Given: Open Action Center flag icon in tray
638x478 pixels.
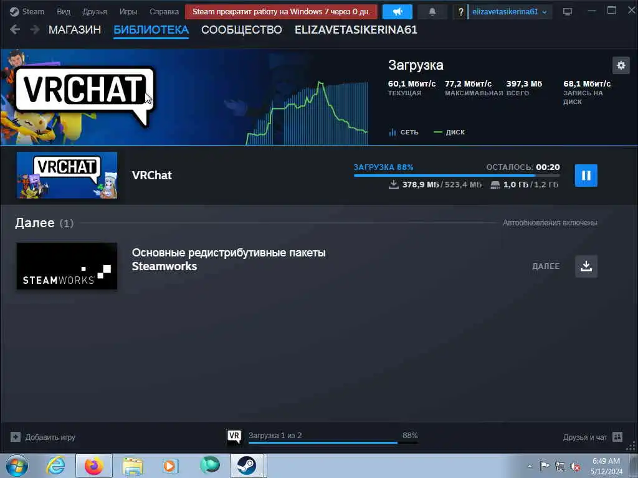Looking at the screenshot, I should point(545,466).
